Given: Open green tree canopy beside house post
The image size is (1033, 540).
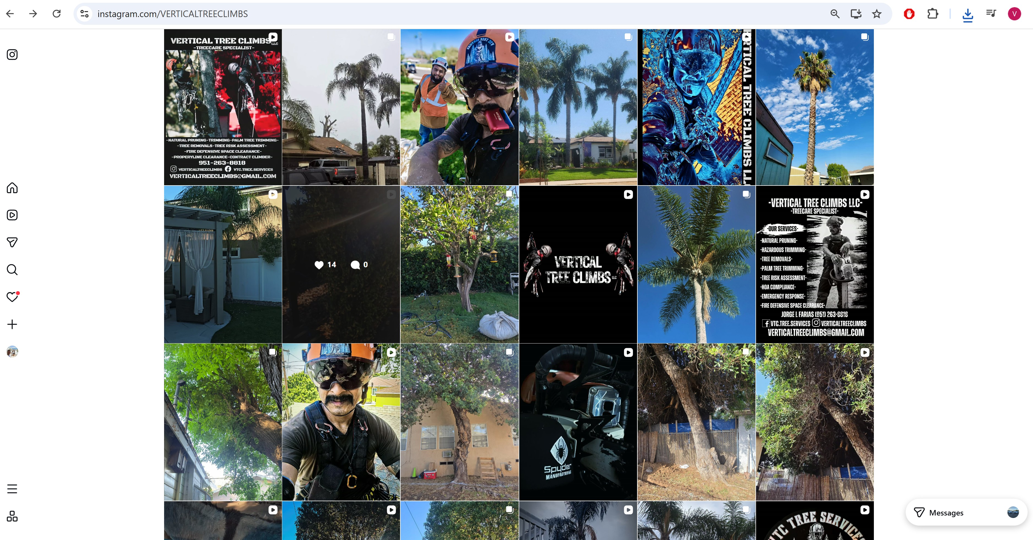Looking at the screenshot, I should click(x=223, y=422).
